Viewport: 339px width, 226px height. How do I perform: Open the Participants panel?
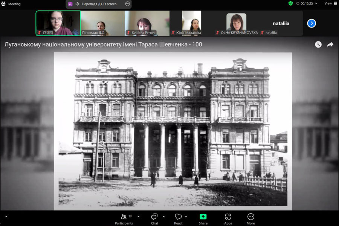click(x=124, y=218)
